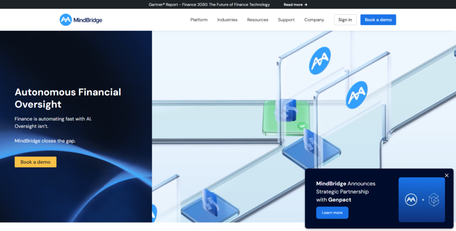
Task: Open the Platform menu
Action: coord(199,20)
